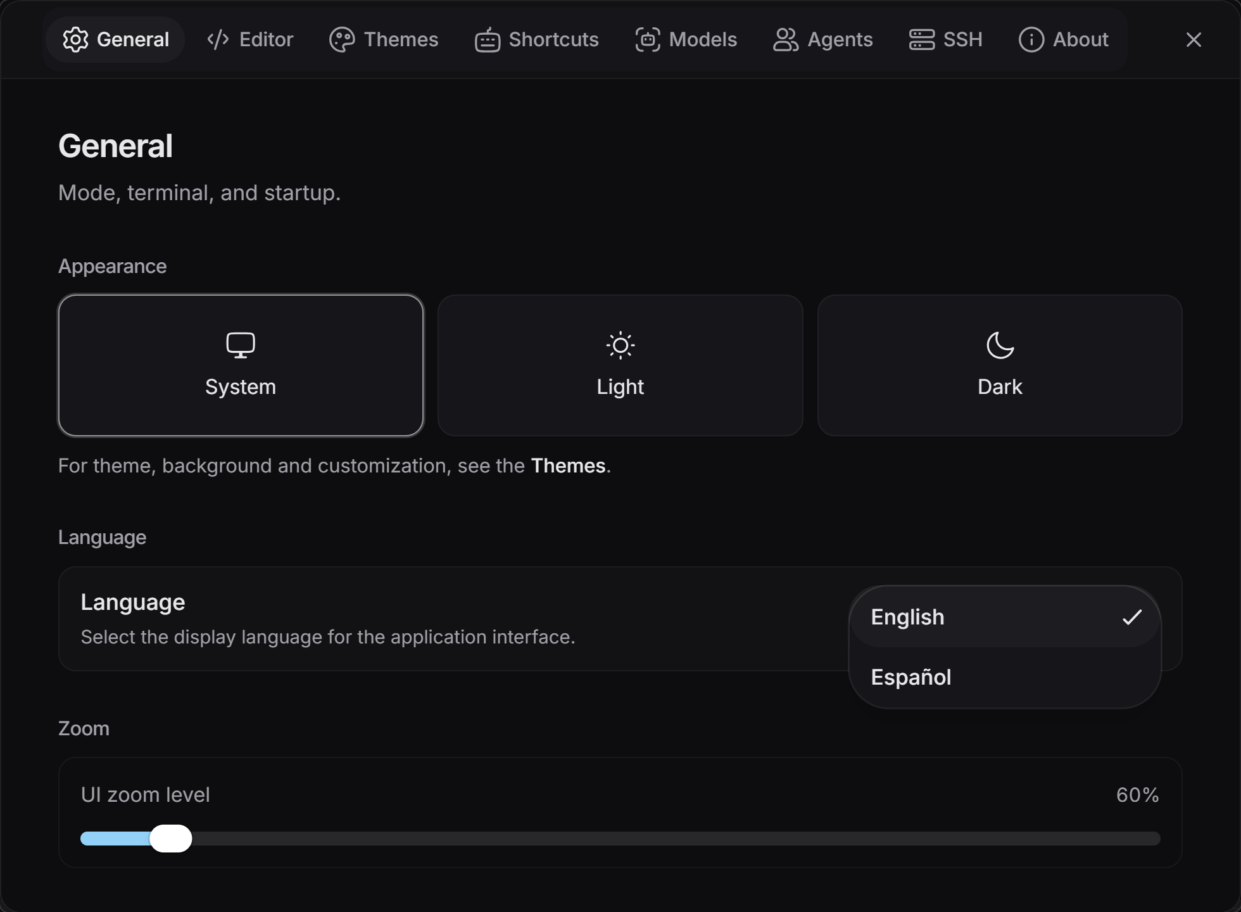Screen dimensions: 1241x912
Task: Open the General tab
Action: point(115,39)
